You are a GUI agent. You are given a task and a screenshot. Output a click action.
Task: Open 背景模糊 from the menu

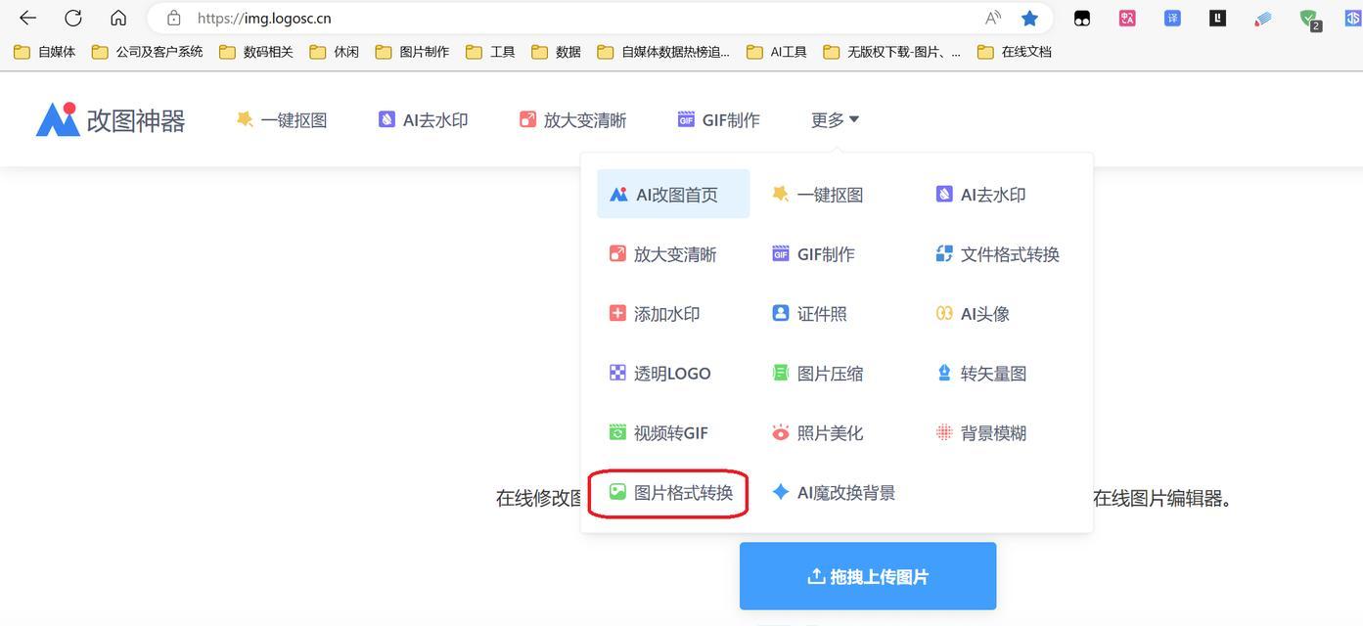[x=980, y=433]
